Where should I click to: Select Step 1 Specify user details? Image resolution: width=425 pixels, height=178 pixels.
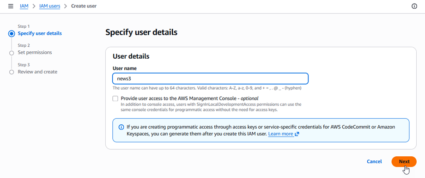(12, 34)
